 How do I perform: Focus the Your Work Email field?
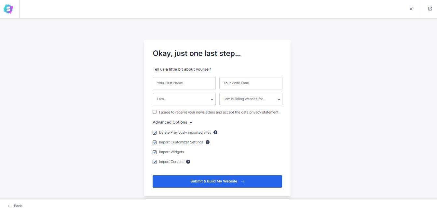coord(251,83)
